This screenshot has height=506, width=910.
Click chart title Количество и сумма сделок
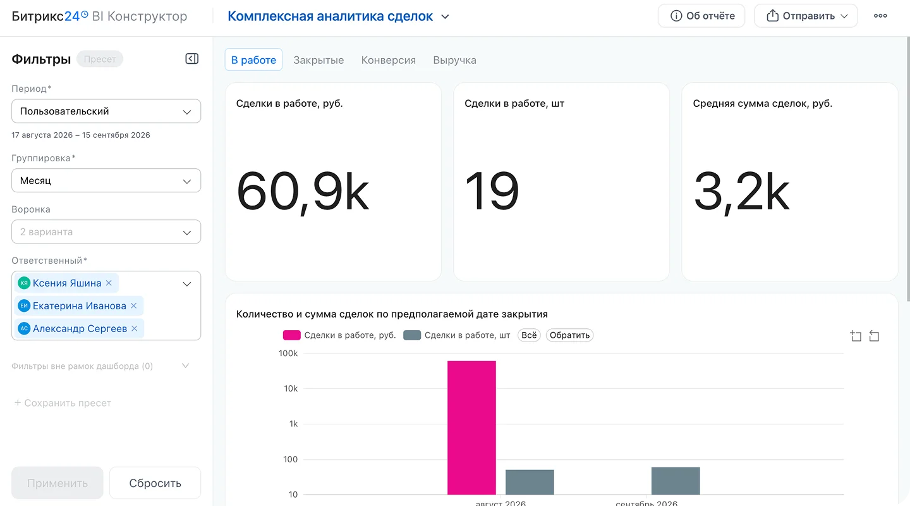tap(392, 314)
